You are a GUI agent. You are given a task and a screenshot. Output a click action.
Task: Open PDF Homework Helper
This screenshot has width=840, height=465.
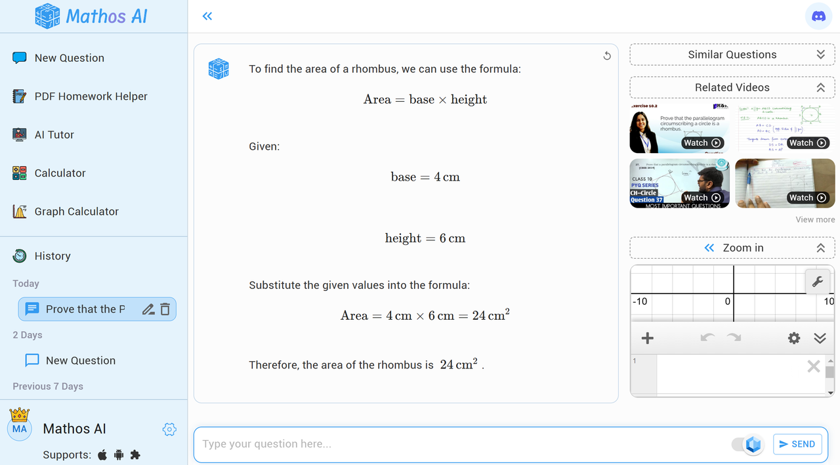(91, 97)
